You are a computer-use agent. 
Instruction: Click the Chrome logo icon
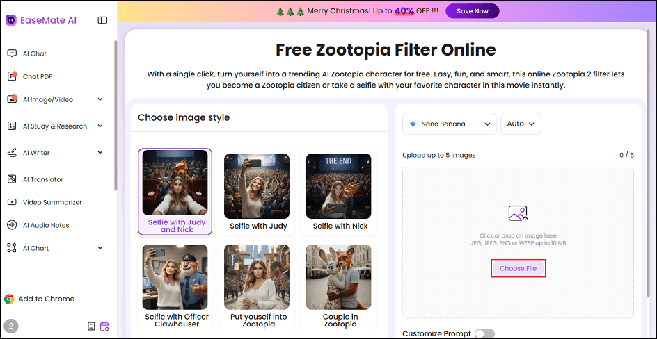click(x=9, y=299)
